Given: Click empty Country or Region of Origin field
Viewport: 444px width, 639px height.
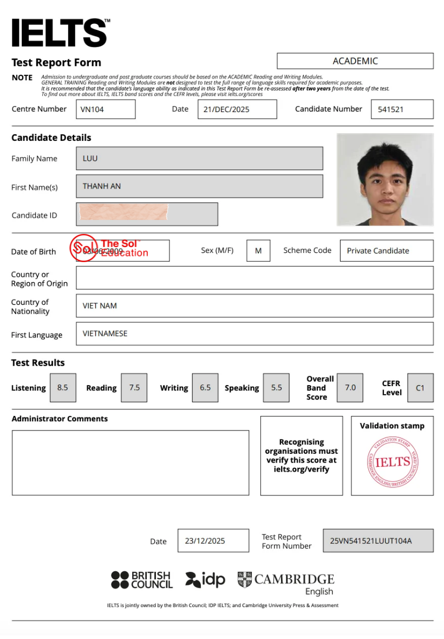Looking at the screenshot, I should point(254,278).
